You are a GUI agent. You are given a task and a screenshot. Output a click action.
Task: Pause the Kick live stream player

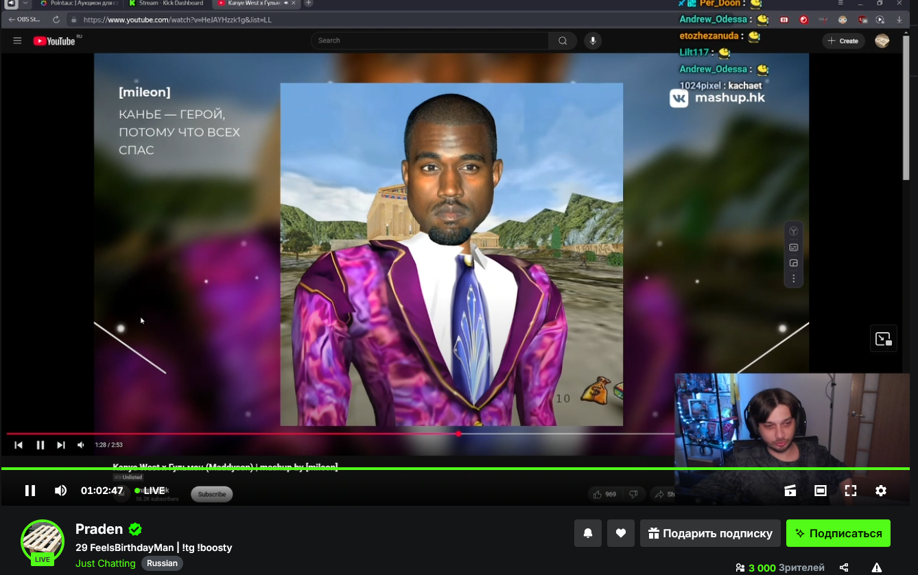pos(30,491)
